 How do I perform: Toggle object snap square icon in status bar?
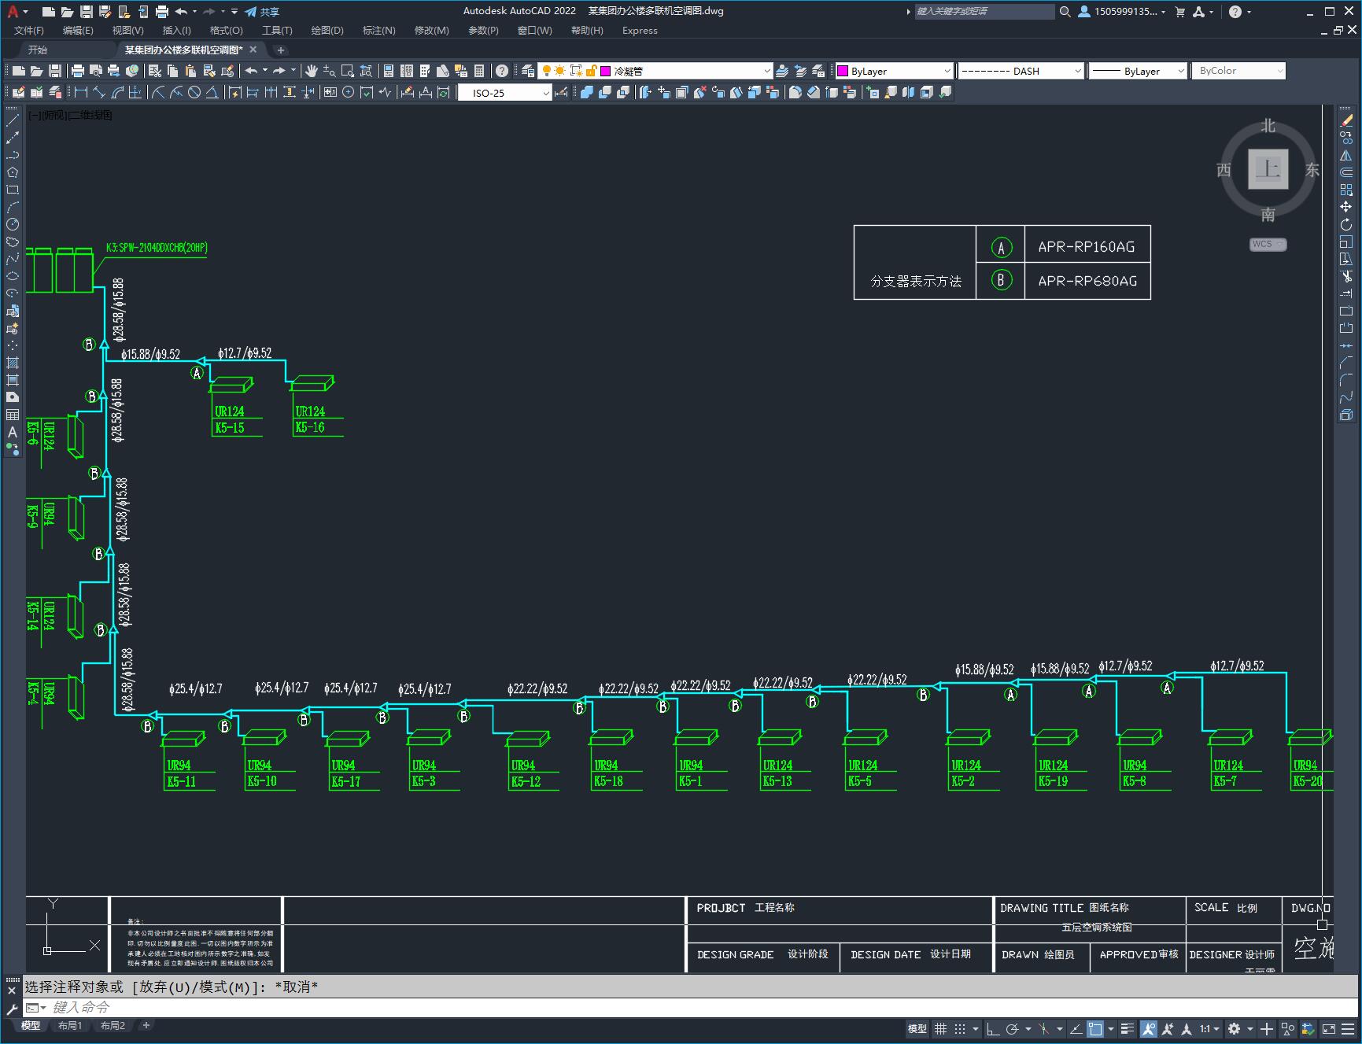pos(1095,1028)
